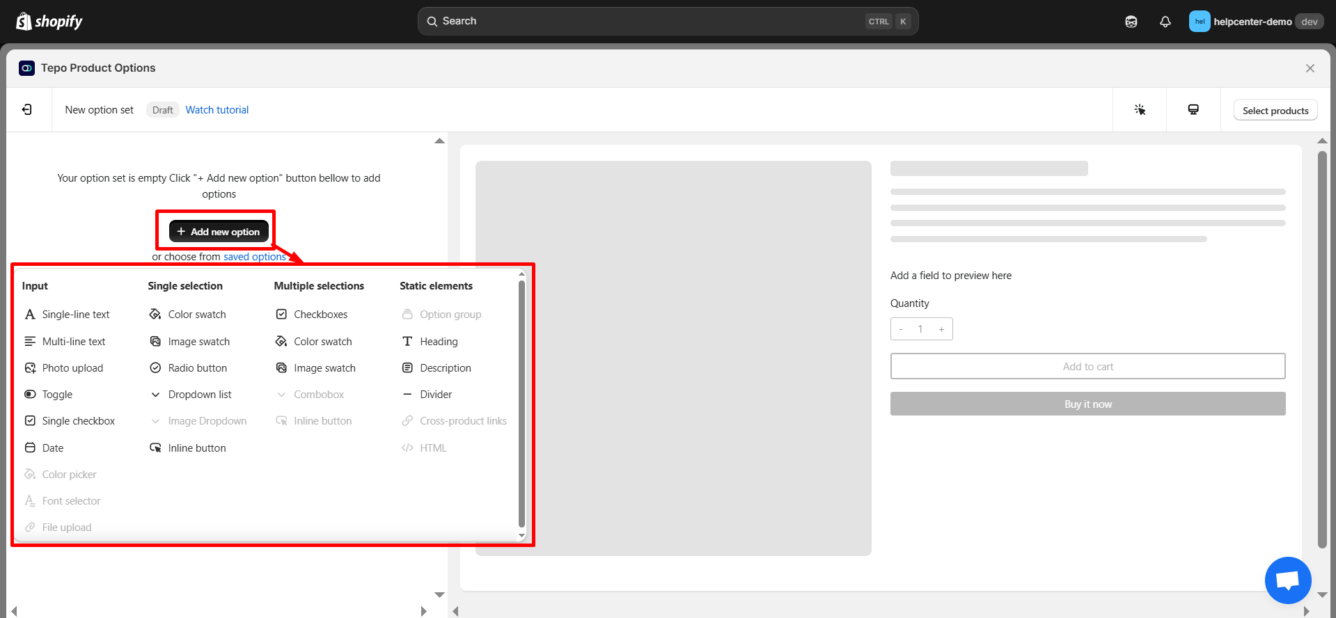Select the Option group static element
The image size is (1336, 618).
click(441, 315)
